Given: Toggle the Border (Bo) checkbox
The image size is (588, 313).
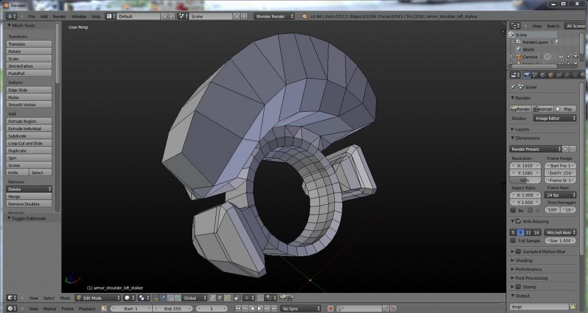Looking at the screenshot, I should [513, 210].
